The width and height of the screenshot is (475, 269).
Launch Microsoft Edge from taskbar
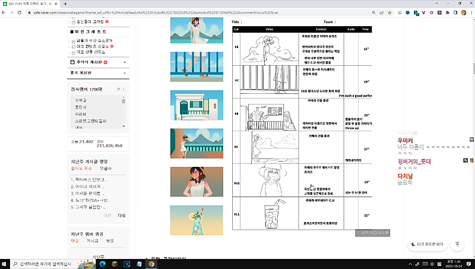click(102, 264)
